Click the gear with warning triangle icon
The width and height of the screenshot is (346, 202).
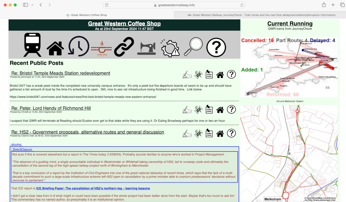click(x=170, y=48)
